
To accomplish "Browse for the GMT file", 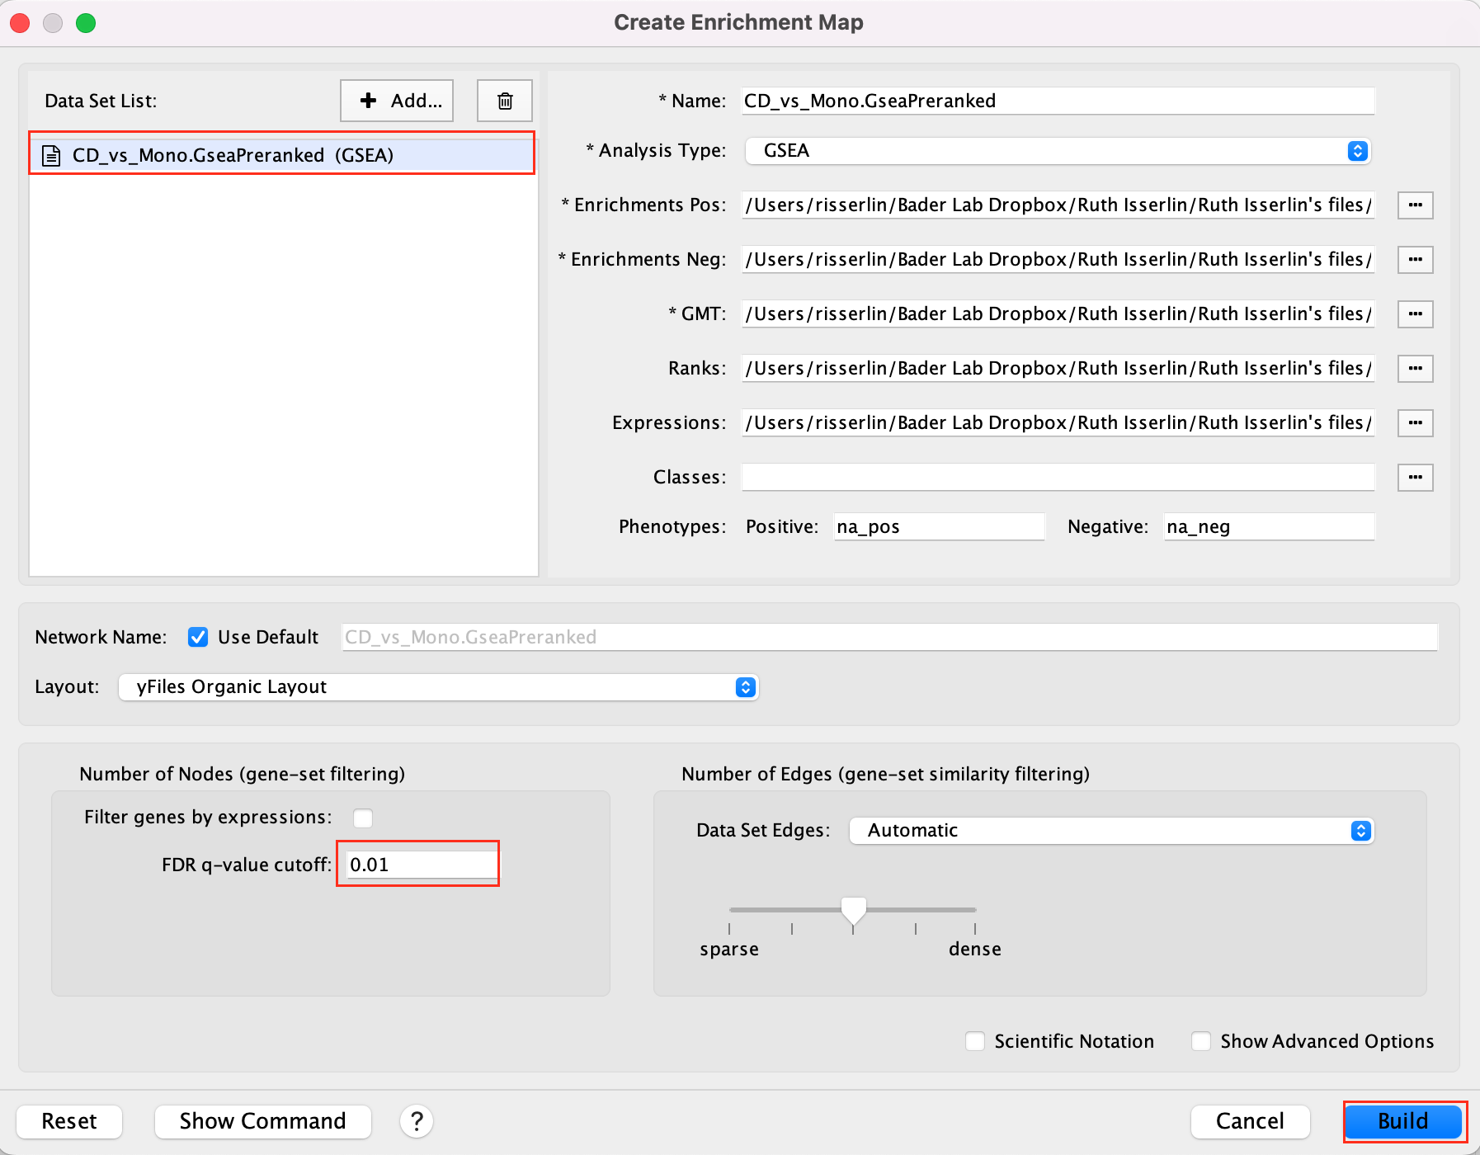I will coord(1415,313).
